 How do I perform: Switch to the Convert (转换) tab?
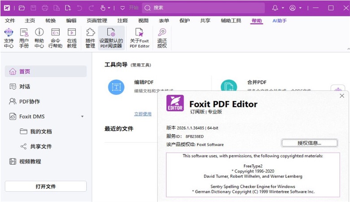coord(50,21)
